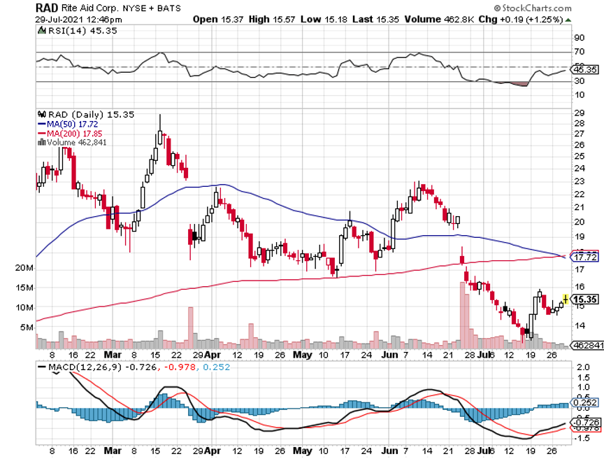Viewport: 604px width, 459px height.
Task: Click the 45.35 RSI value tag on right axis
Action: pos(584,69)
